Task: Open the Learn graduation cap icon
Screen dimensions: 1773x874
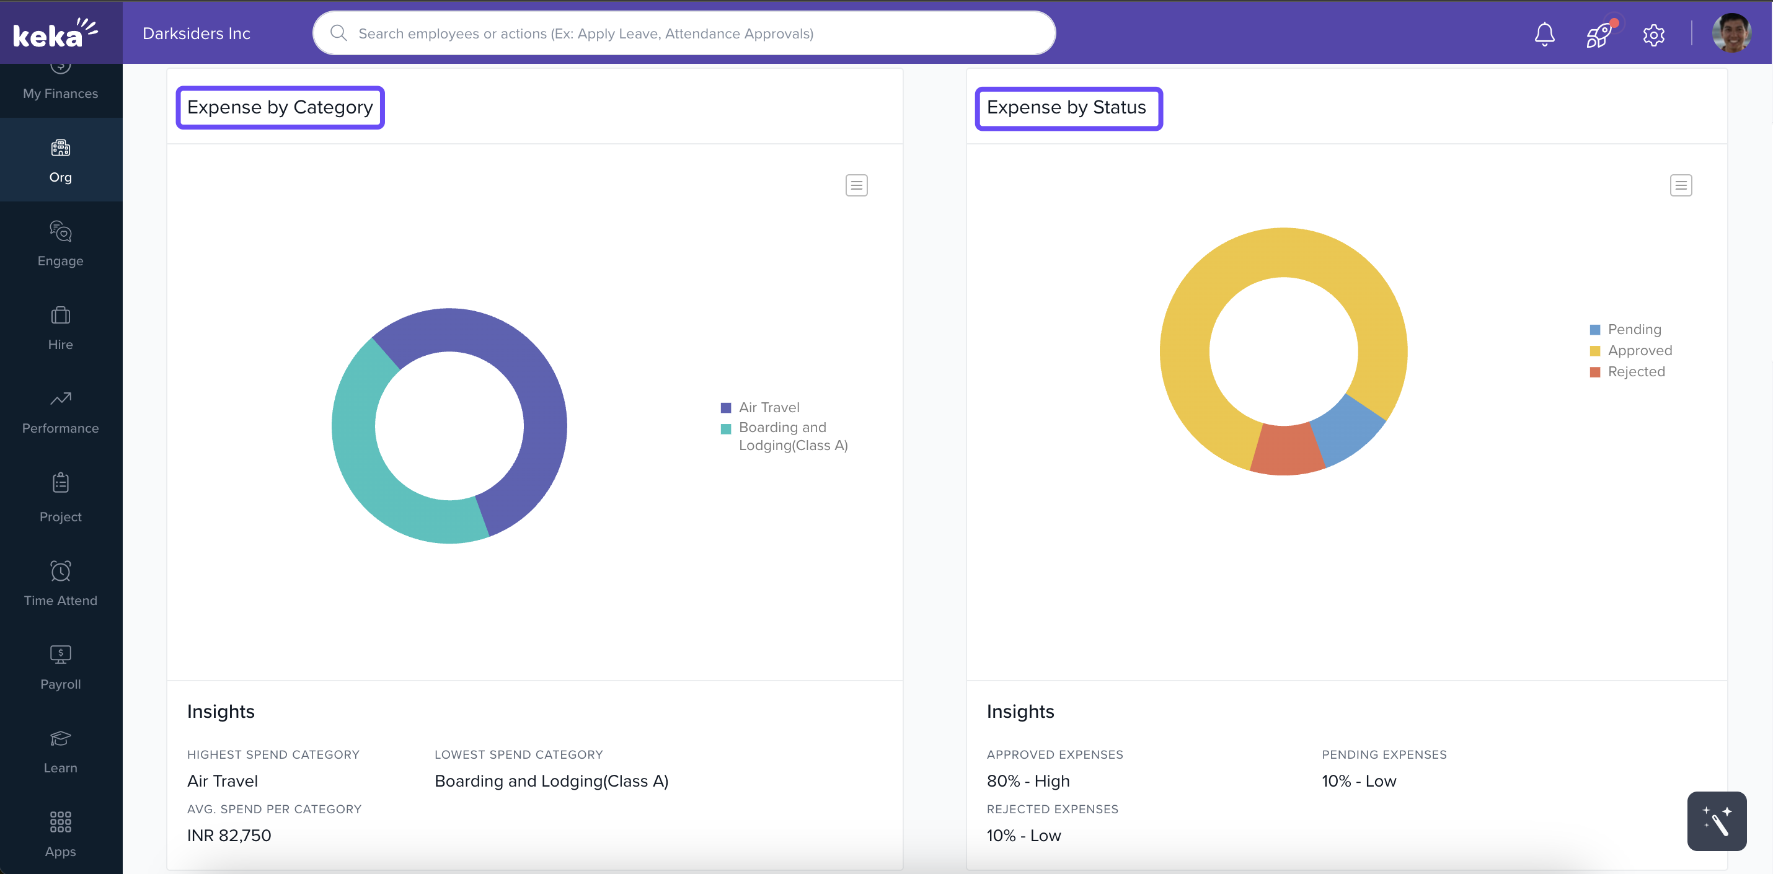Action: 61,738
